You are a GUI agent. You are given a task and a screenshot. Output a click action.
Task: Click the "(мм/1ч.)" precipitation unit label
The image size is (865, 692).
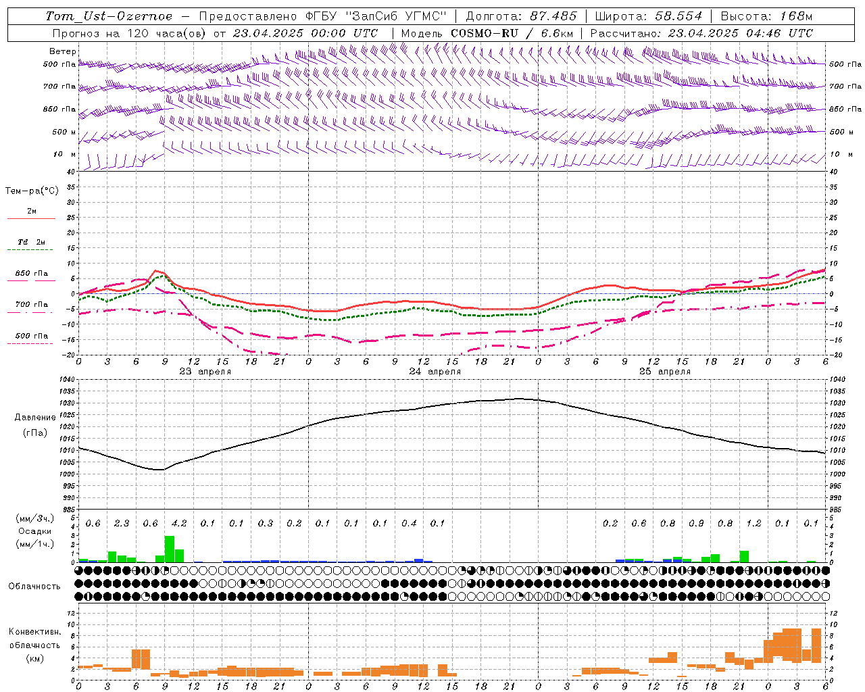[35, 544]
